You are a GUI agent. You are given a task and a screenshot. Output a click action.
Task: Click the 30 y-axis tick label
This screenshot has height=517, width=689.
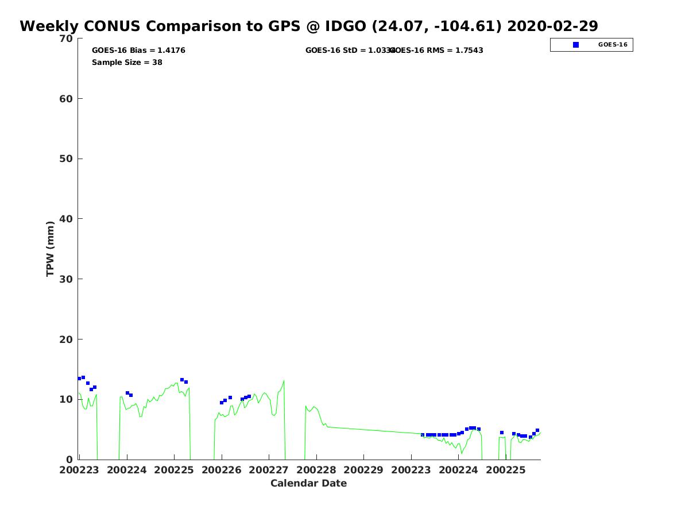pos(67,279)
